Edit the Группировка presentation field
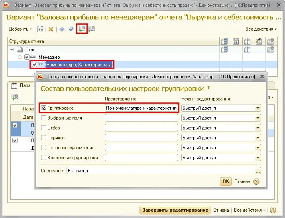This screenshot has width=285, height=218. coord(142,108)
